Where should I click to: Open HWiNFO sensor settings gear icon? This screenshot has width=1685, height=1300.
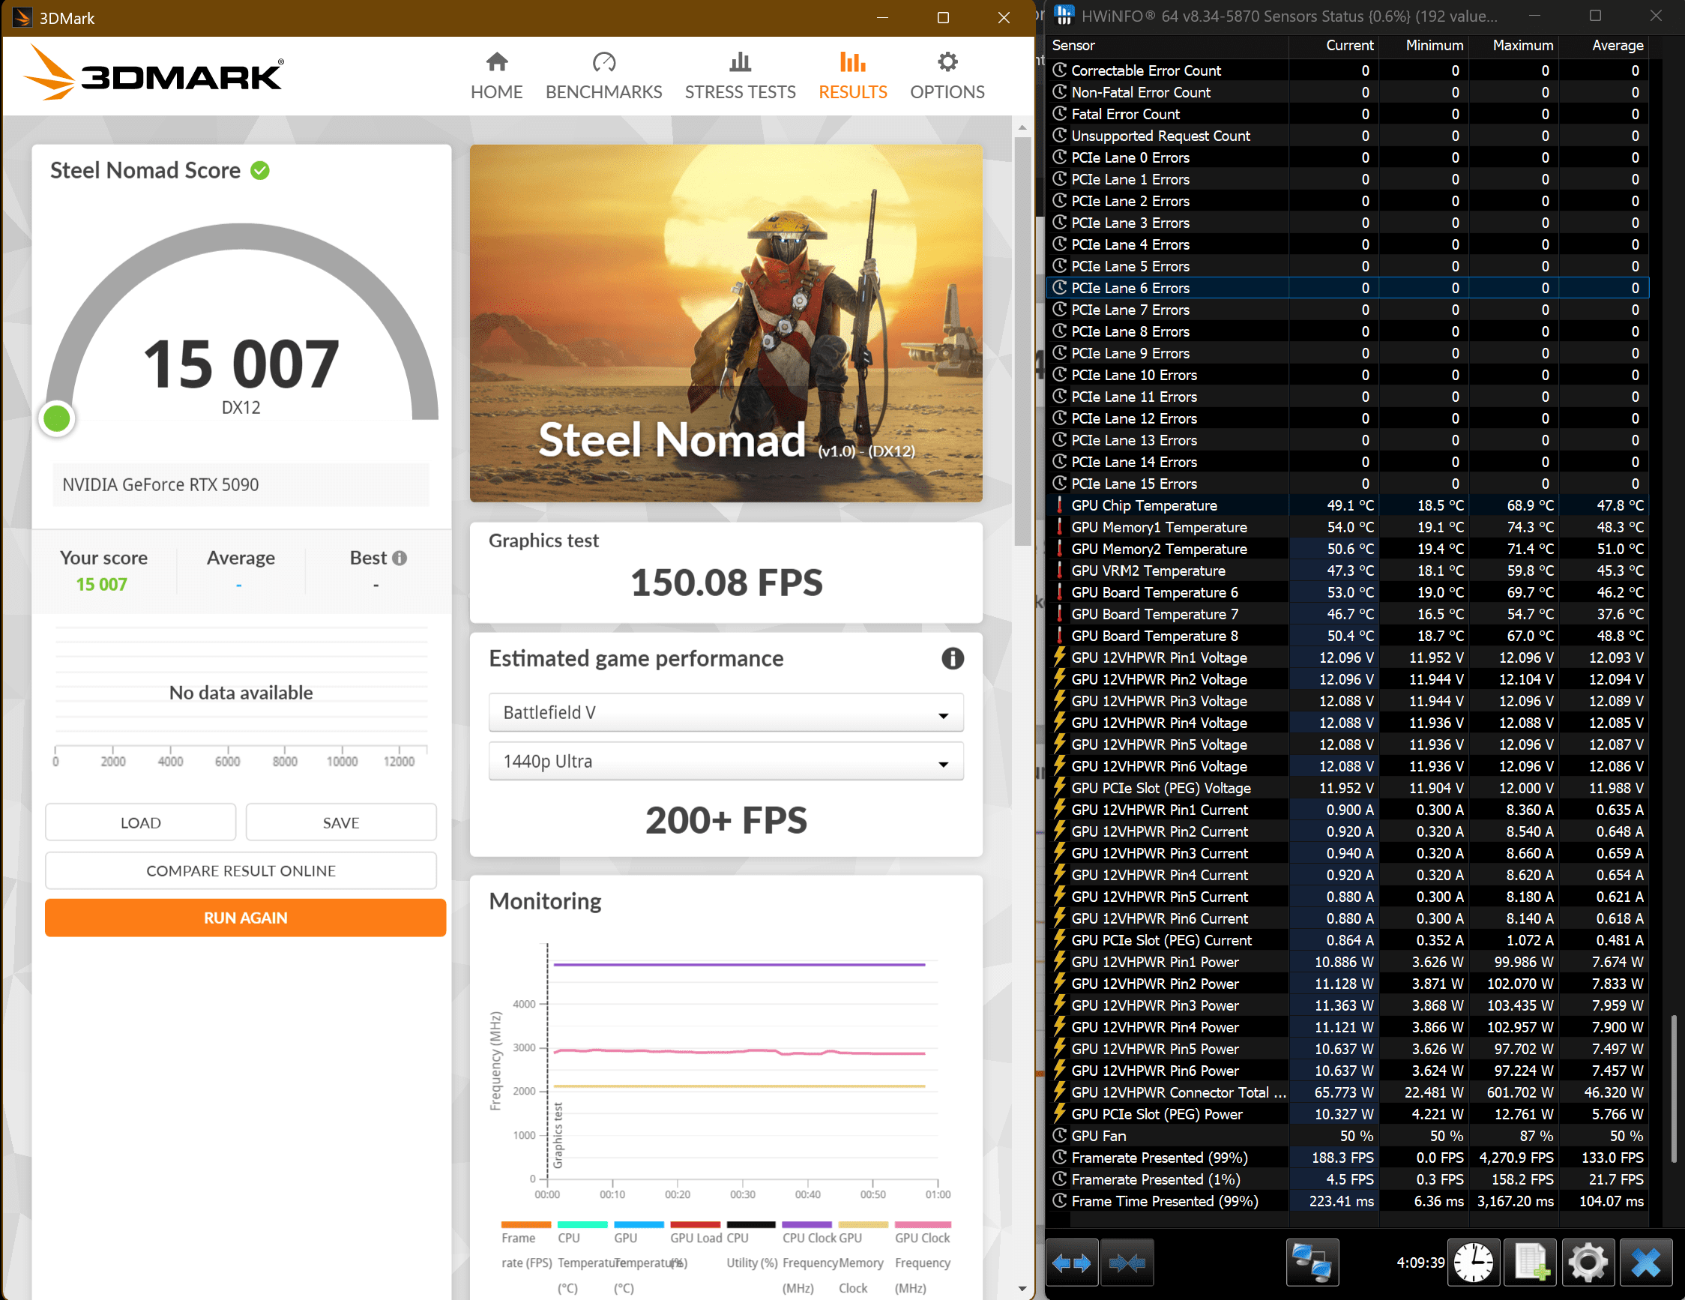coord(1588,1263)
